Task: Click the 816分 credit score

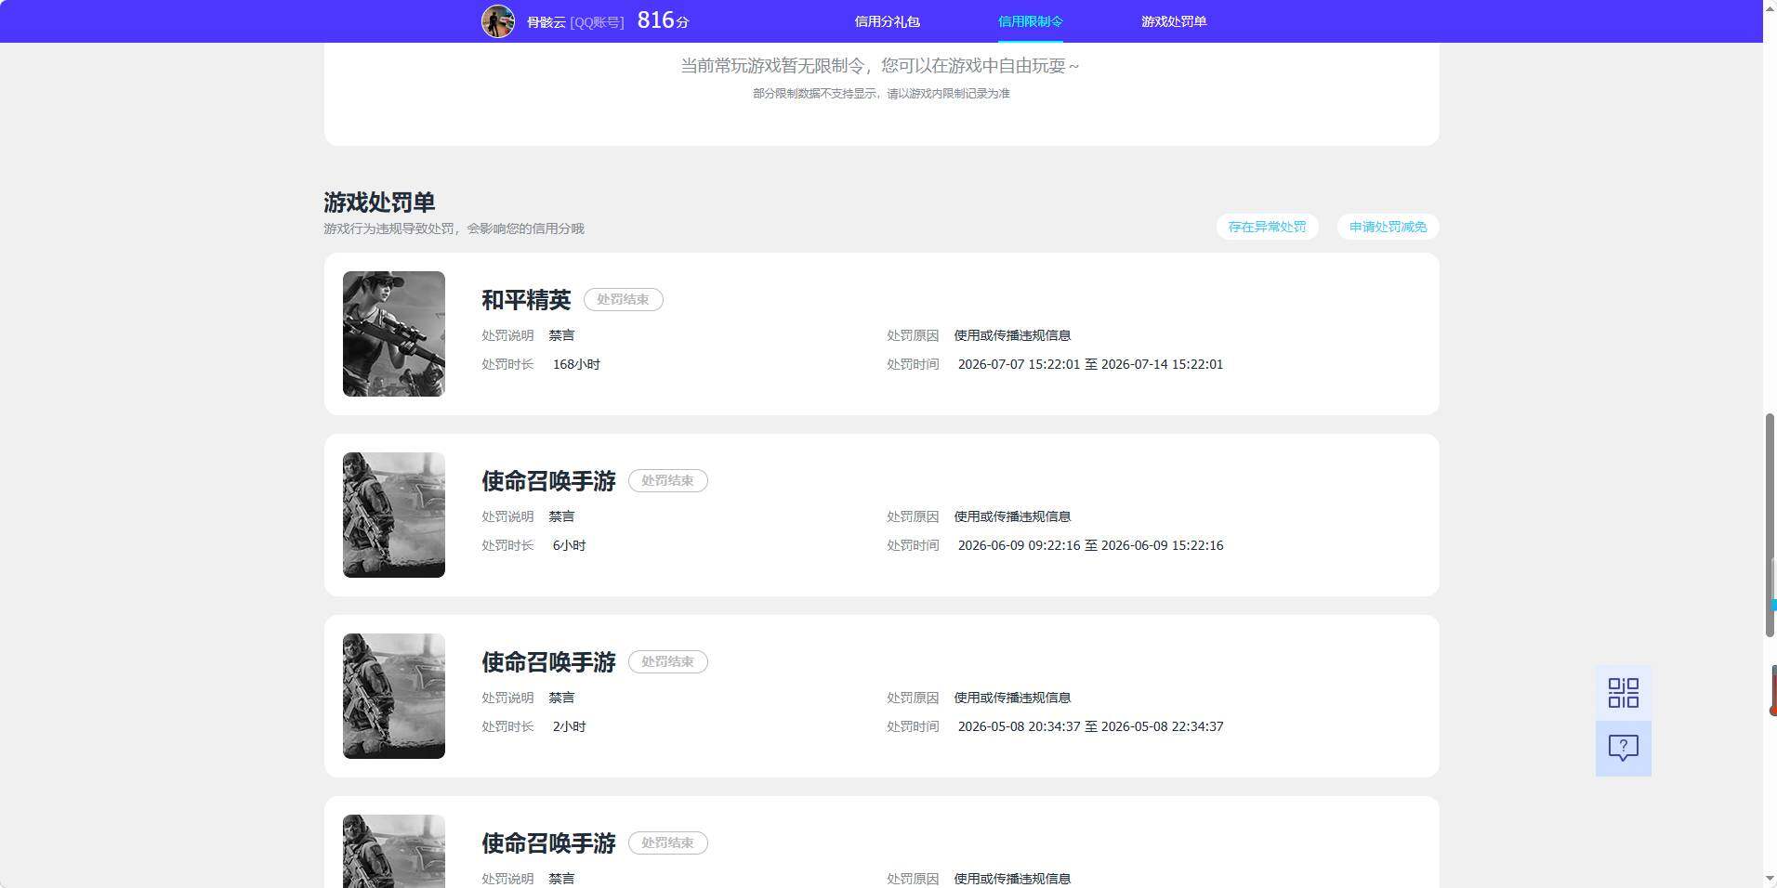Action: [663, 20]
